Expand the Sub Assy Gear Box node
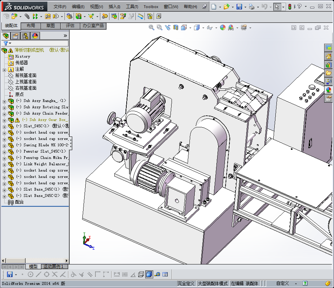Screen dimensions: 334x288 [4, 120]
